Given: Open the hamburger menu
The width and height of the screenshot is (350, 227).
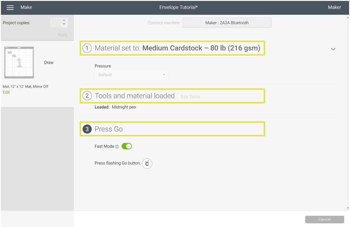Looking at the screenshot, I should click(x=10, y=8).
